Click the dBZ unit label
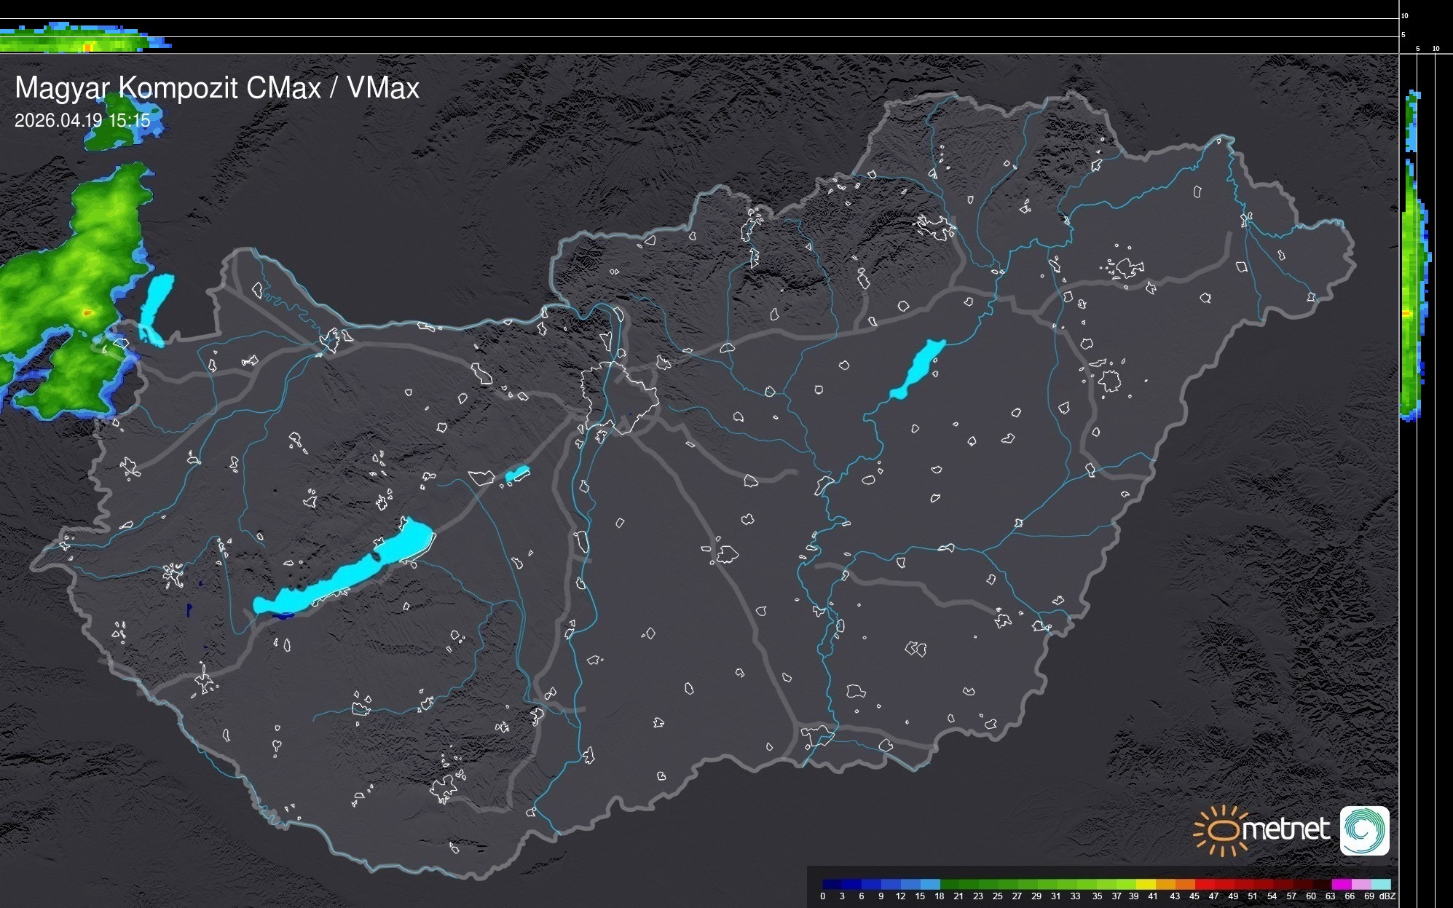This screenshot has width=1453, height=908. point(1387,896)
